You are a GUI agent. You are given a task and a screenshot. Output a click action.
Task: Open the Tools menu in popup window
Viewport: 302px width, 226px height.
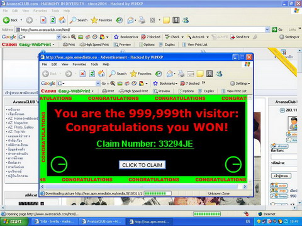coord(94,64)
